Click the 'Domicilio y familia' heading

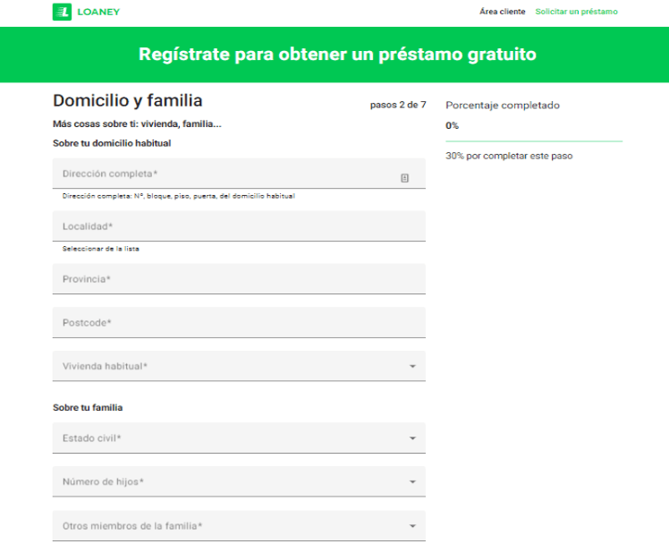128,101
